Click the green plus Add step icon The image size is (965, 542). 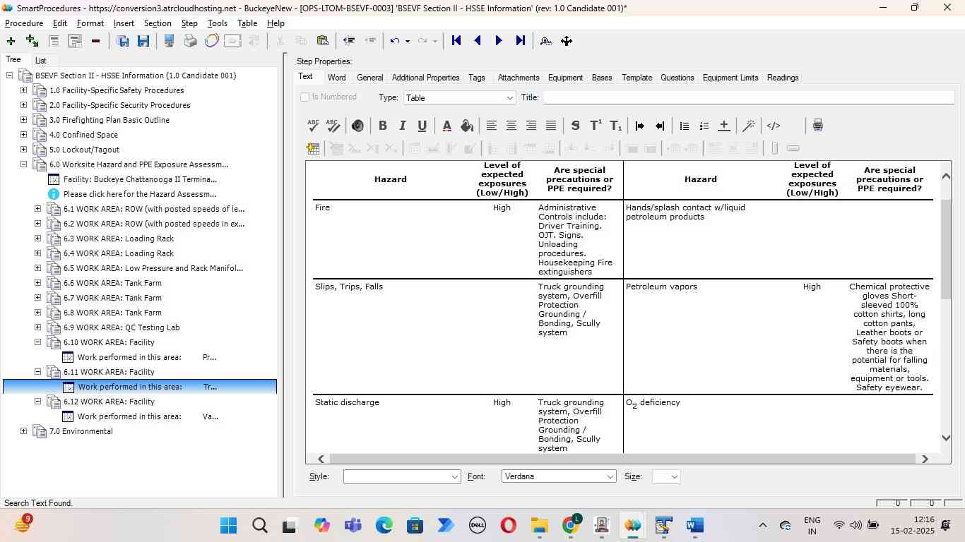11,41
